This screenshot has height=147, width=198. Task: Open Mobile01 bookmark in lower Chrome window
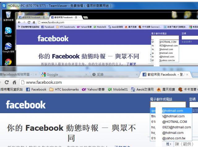click(118, 89)
